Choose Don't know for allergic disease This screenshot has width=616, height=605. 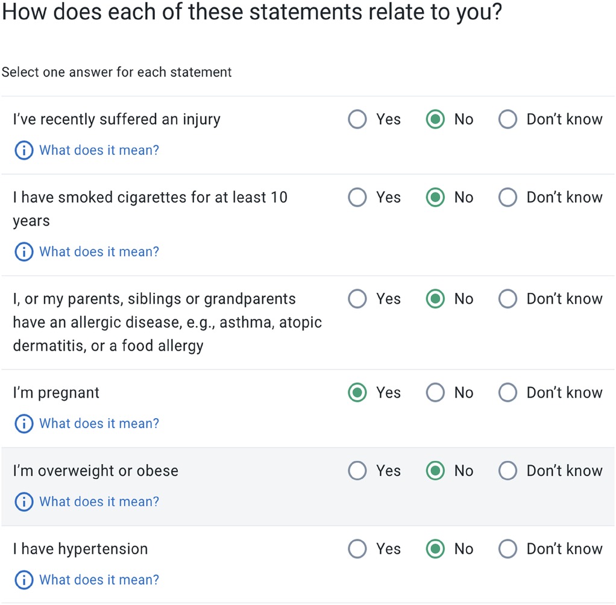pos(508,299)
